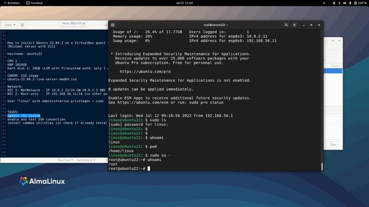Image resolution: width=369 pixels, height=207 pixels.
Task: Open the calendar via the Jul 12 11:24 clock
Action: [x=184, y=3]
